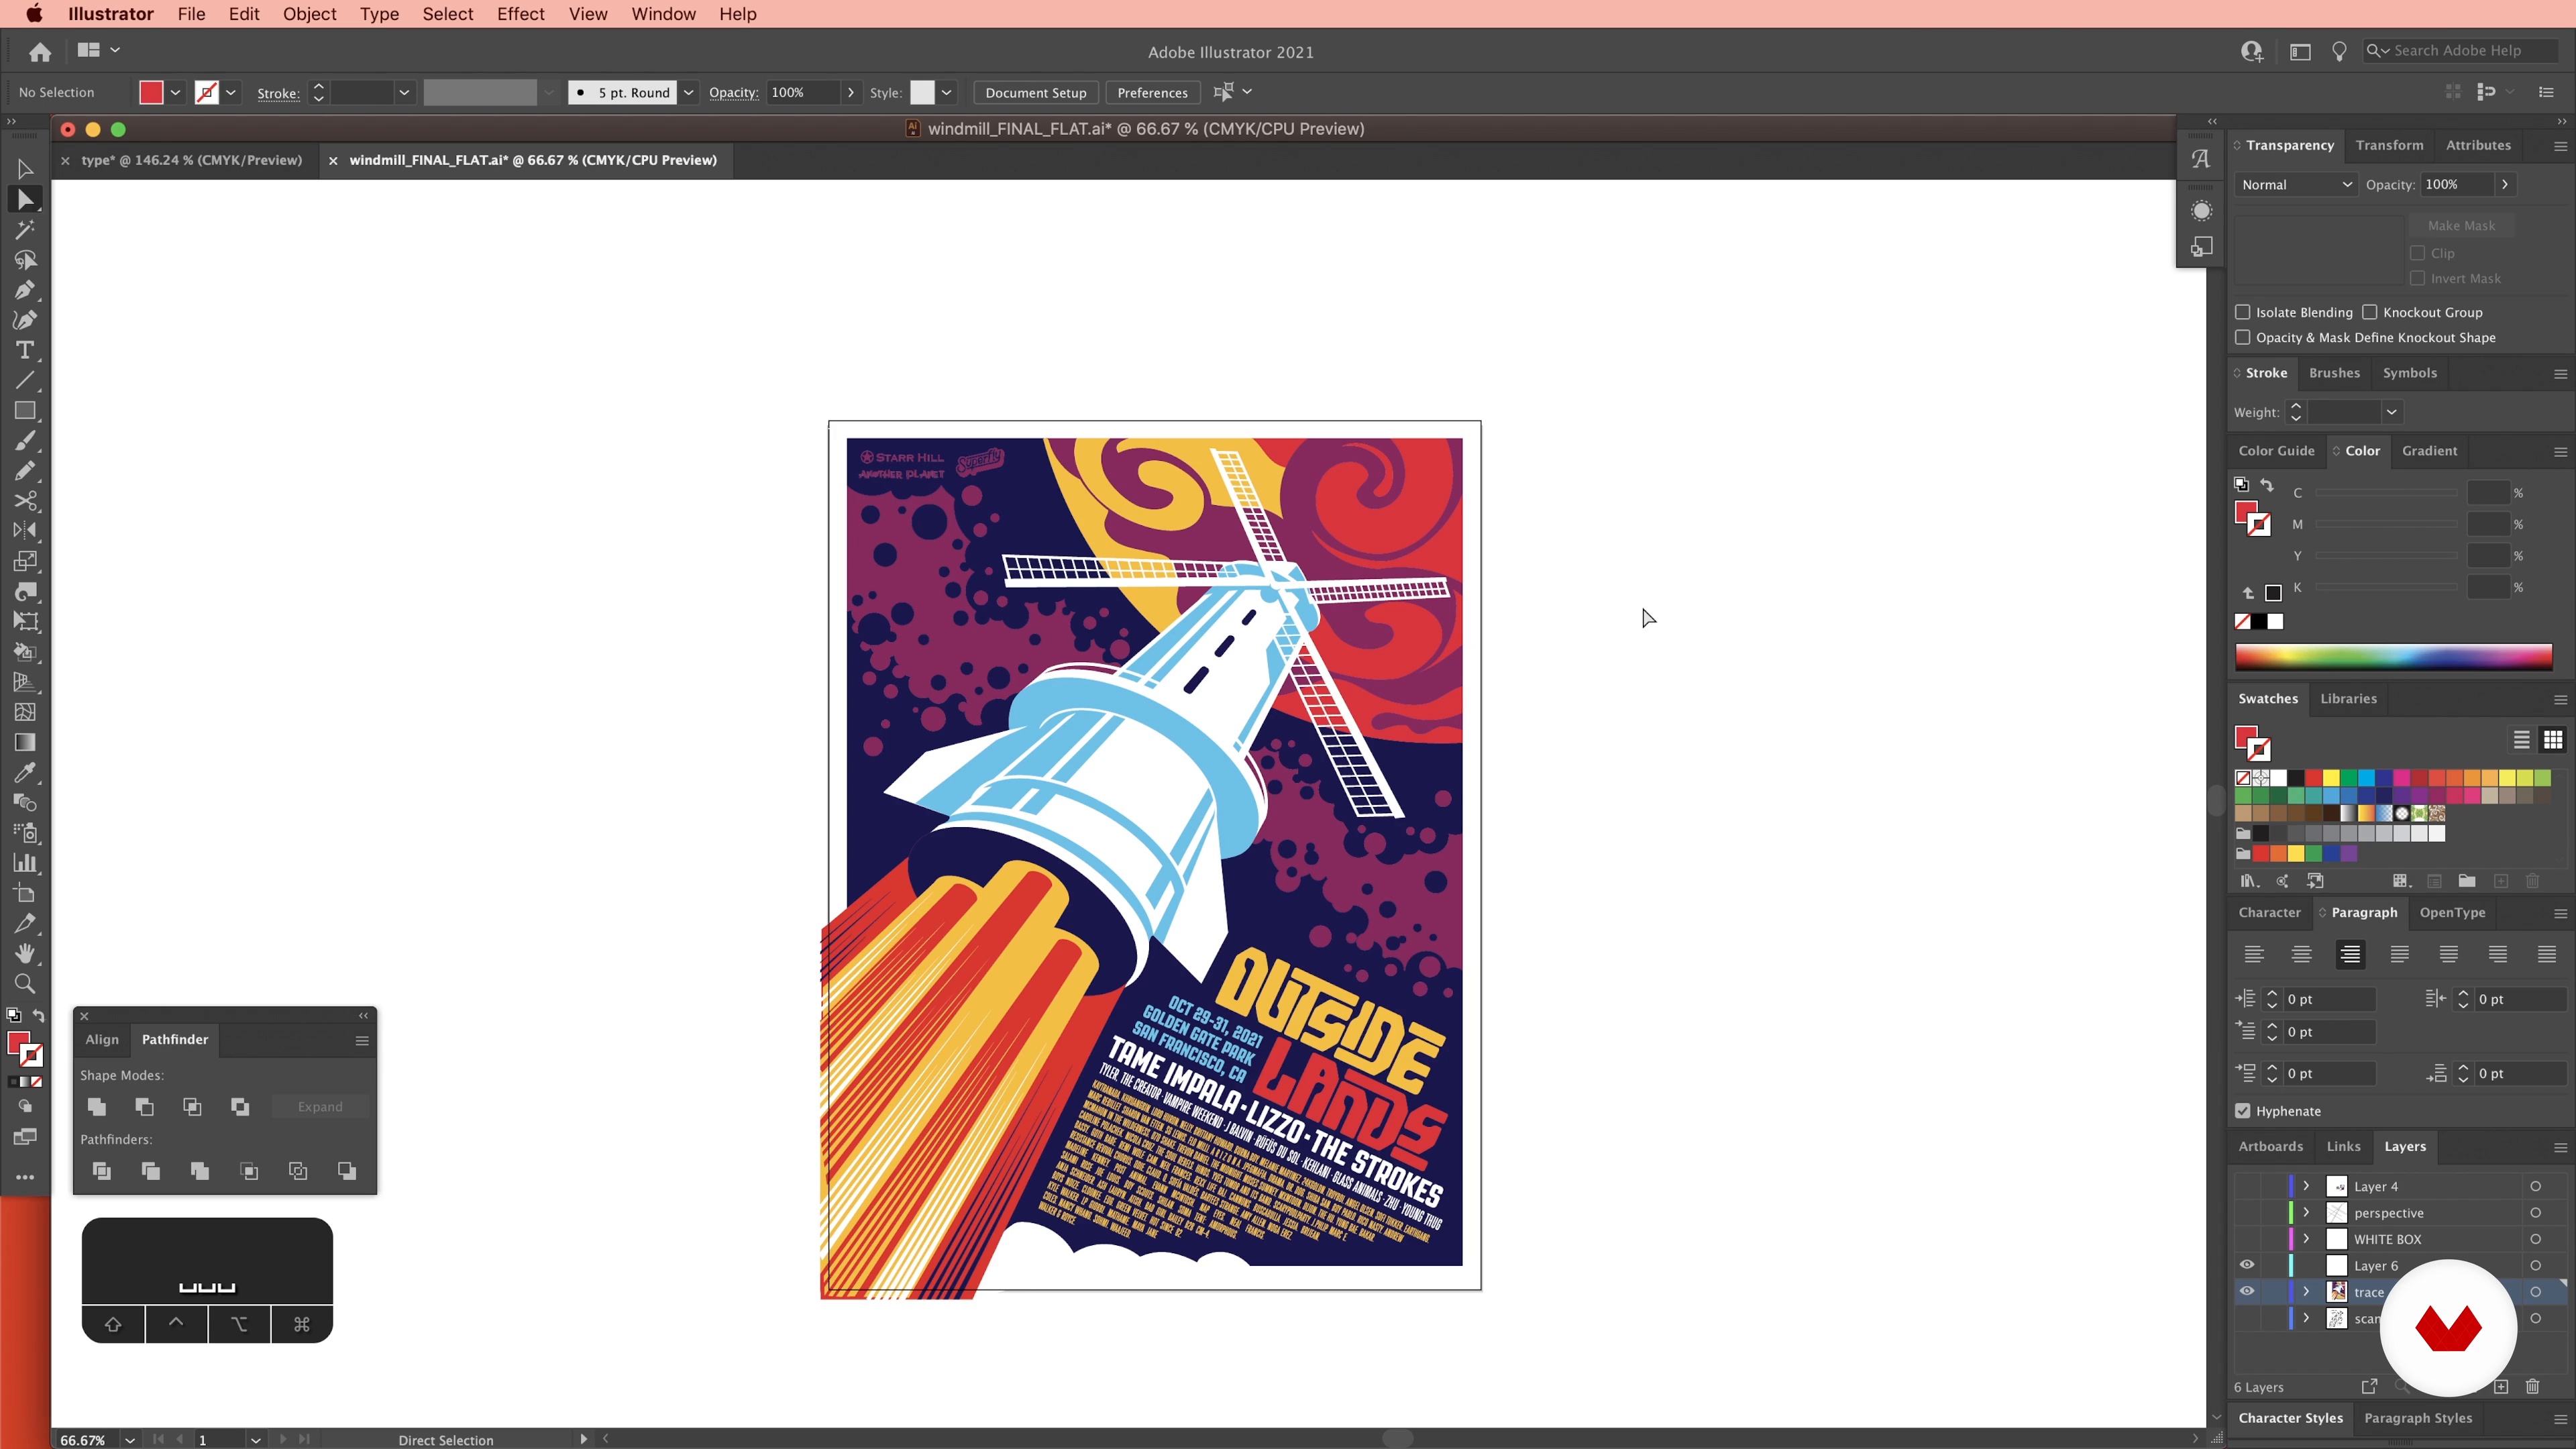Image resolution: width=2576 pixels, height=1449 pixels.
Task: Hide Layer 6 visibility eye
Action: (2247, 1265)
